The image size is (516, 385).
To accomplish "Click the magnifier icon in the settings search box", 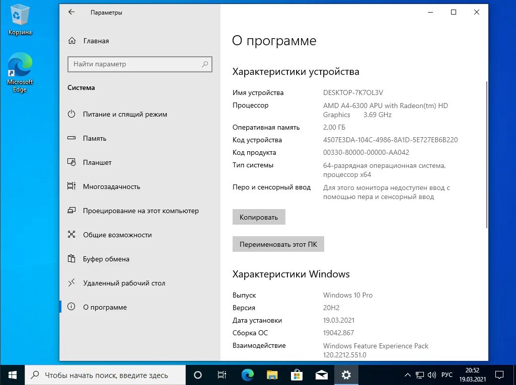I will coord(205,64).
